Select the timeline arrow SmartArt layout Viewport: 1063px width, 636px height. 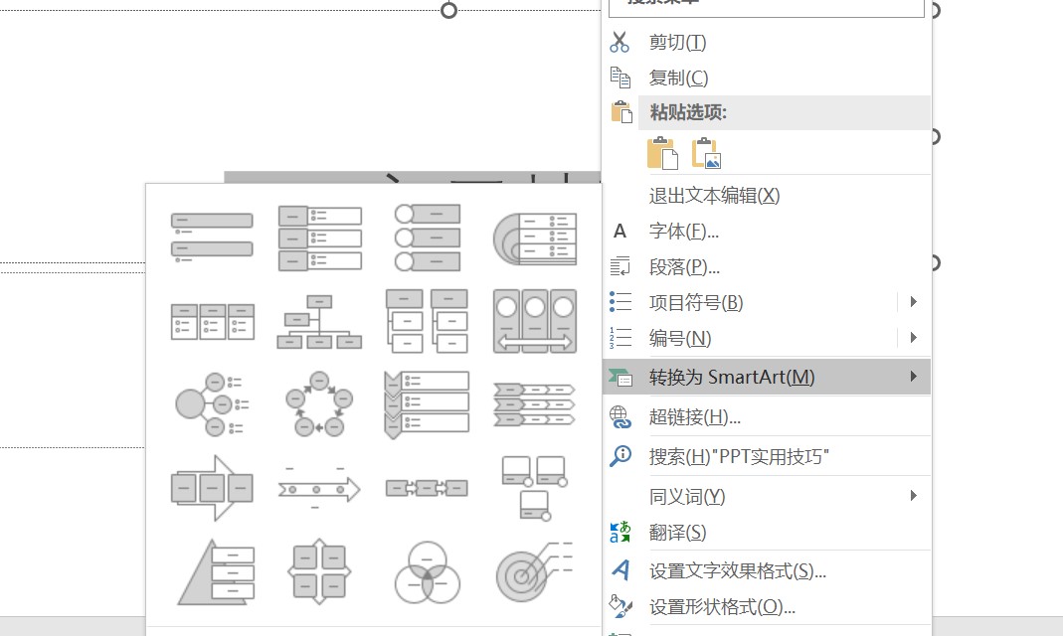click(319, 488)
